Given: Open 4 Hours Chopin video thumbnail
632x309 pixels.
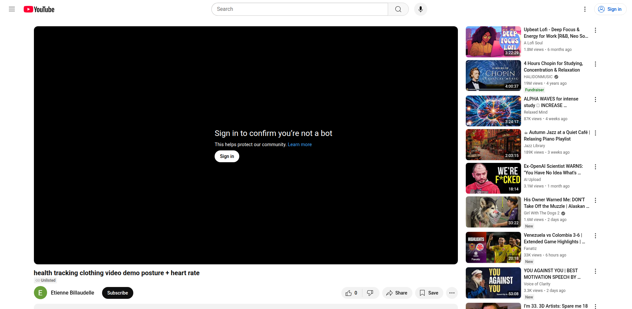Looking at the screenshot, I should point(493,76).
